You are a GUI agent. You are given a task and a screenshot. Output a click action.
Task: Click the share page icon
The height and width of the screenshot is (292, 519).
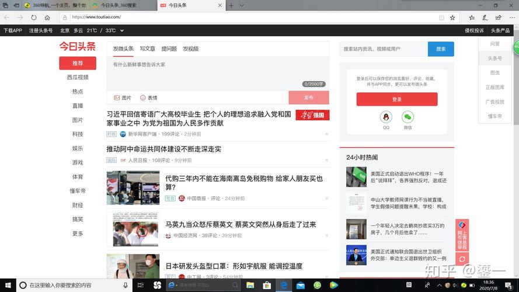click(498, 18)
